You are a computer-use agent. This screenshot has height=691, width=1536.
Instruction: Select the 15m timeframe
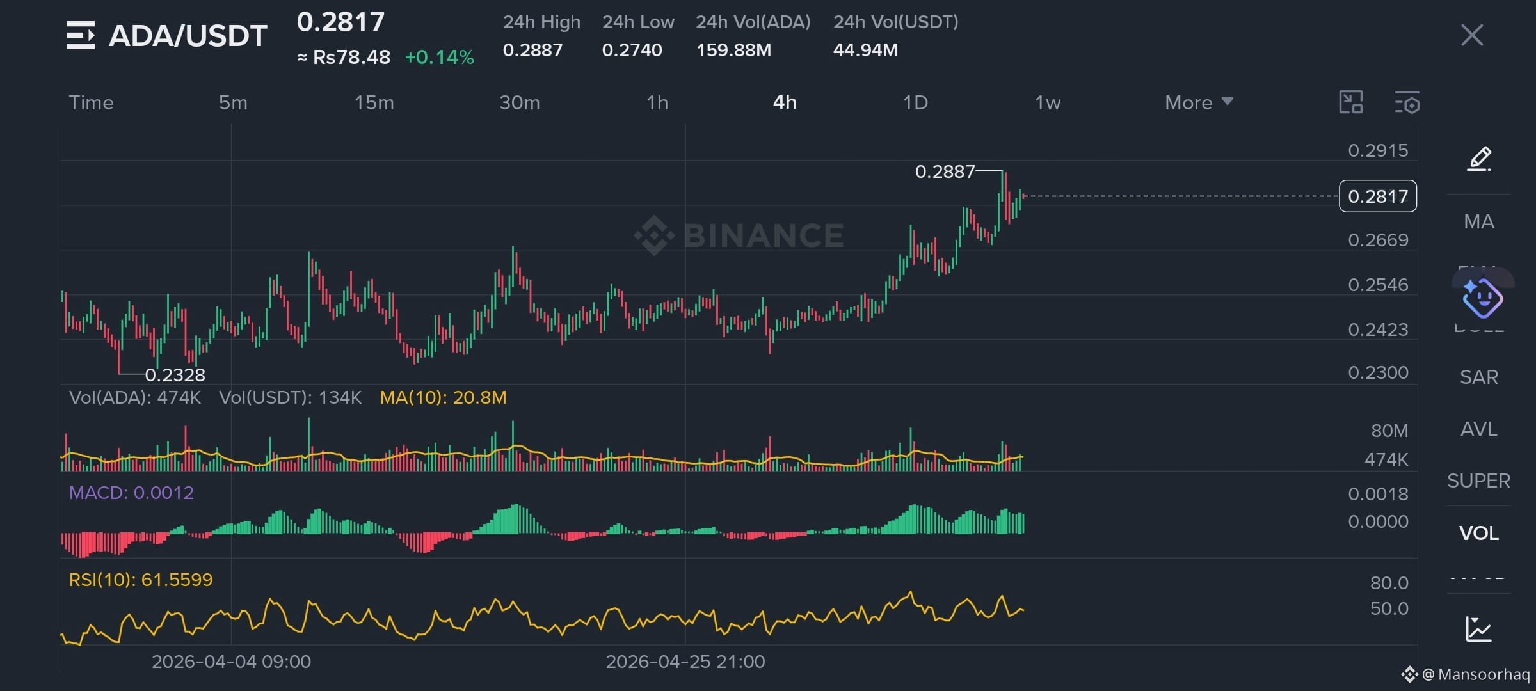pyautogui.click(x=374, y=102)
